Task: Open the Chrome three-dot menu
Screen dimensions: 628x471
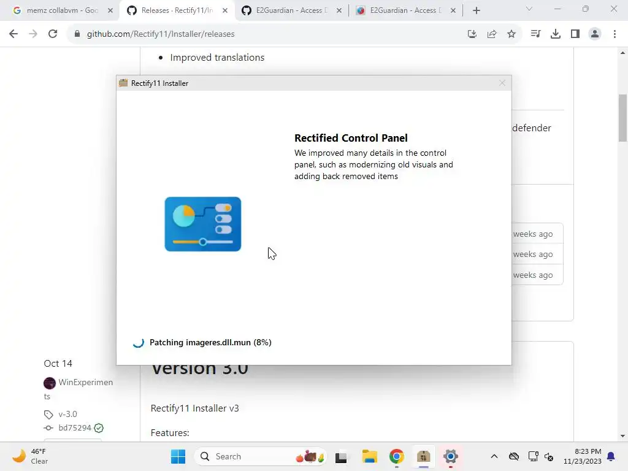Action: (x=615, y=34)
